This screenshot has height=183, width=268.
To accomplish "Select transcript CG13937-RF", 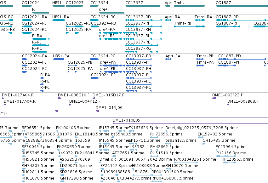I will (143, 26).
